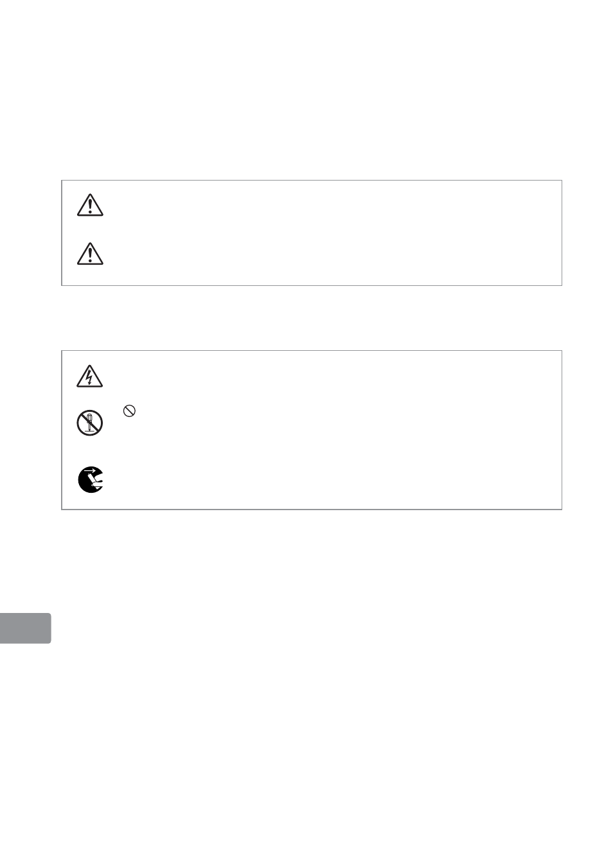Select the small slashed circle beside screwdriver icon
Screen dimensions: 613x843
tap(129, 412)
